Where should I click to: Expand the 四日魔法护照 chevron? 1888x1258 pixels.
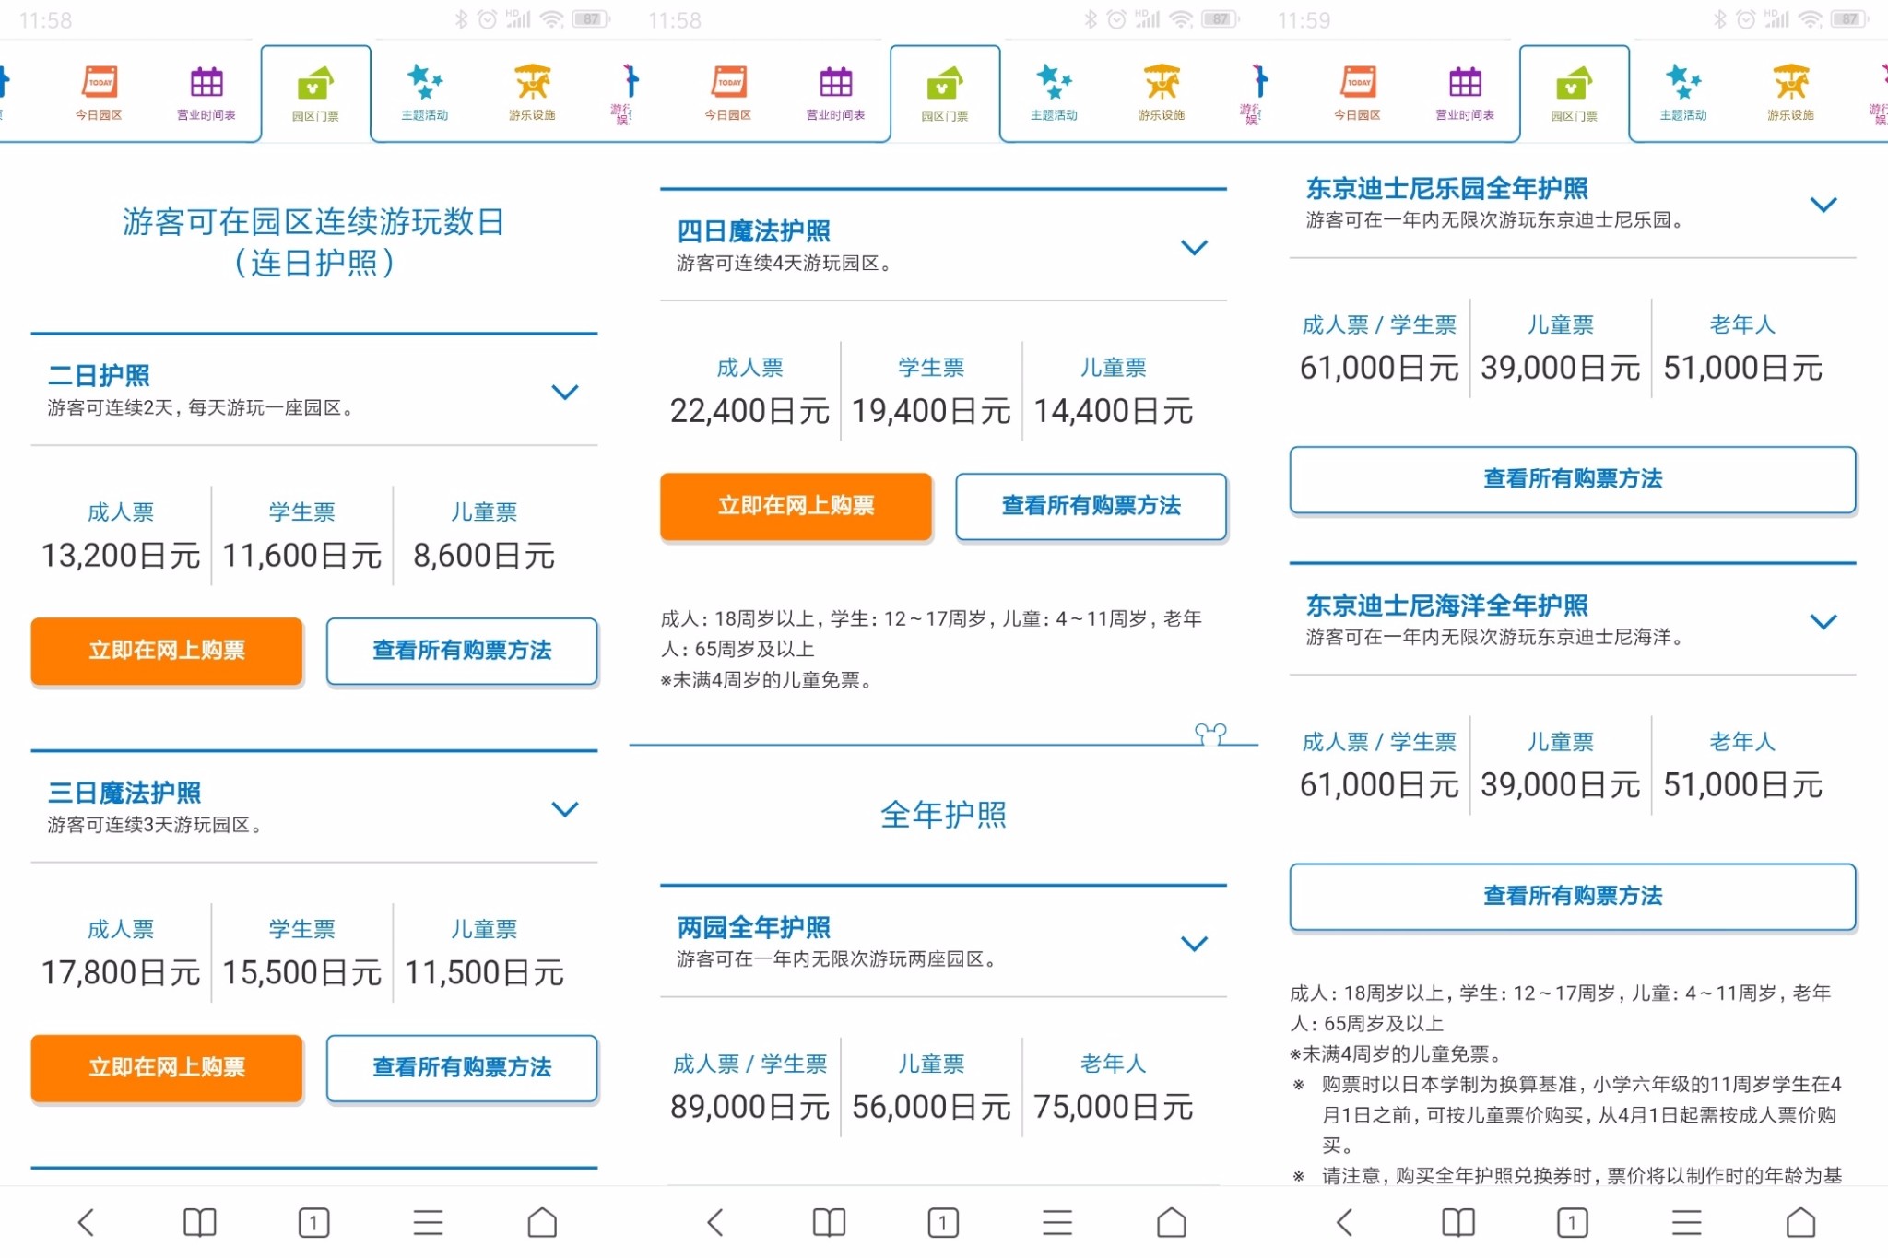(x=1195, y=247)
